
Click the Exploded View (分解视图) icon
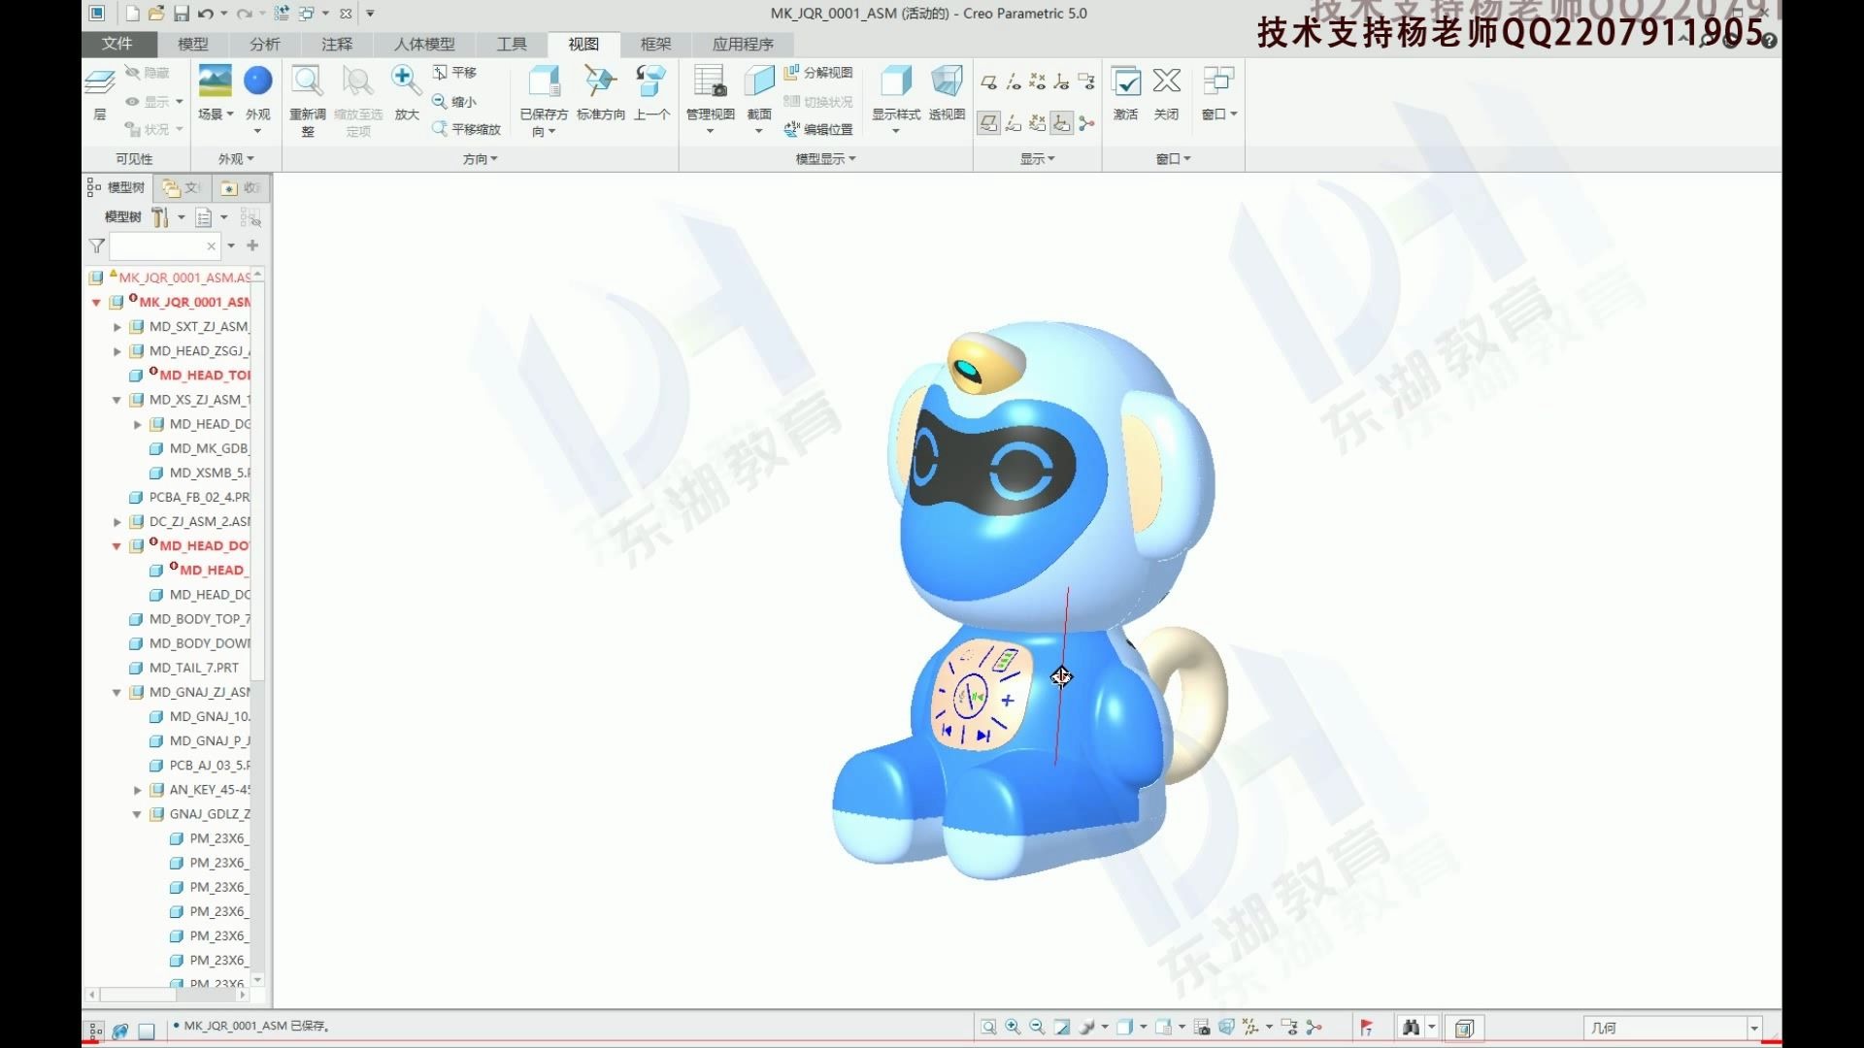(791, 73)
